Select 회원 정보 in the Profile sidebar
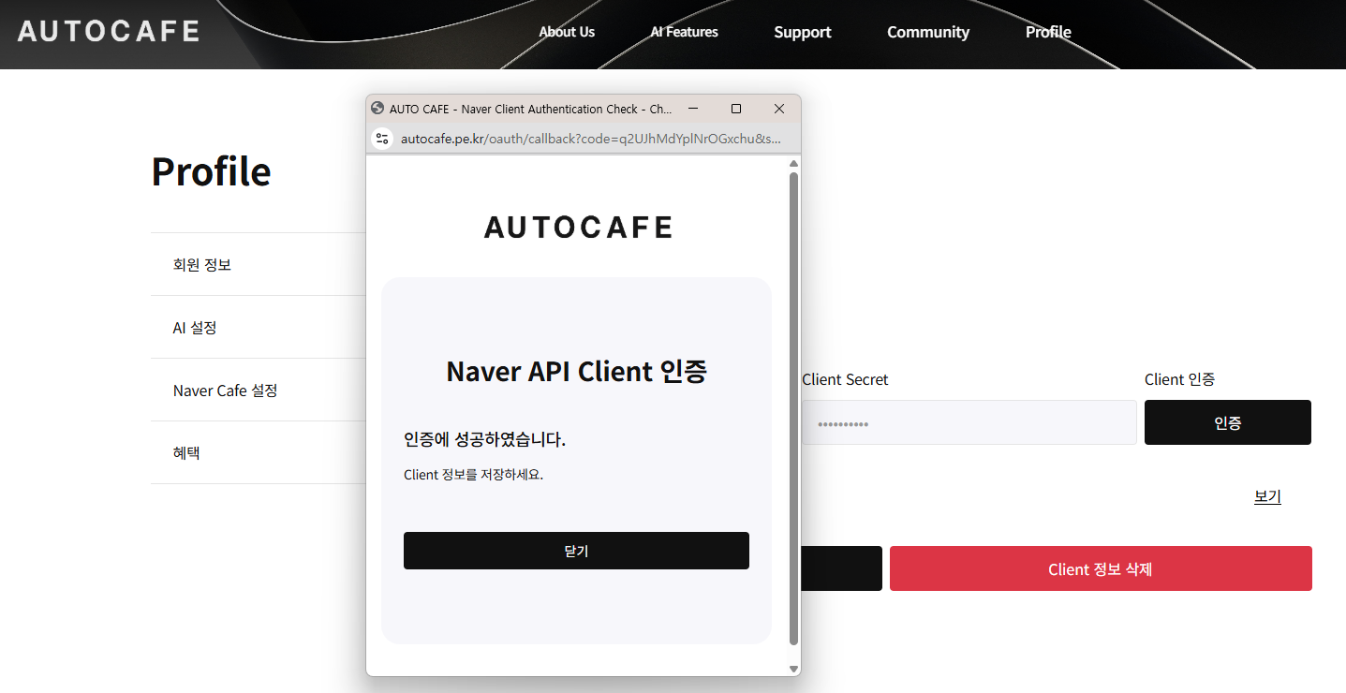This screenshot has width=1346, height=693. click(x=202, y=265)
